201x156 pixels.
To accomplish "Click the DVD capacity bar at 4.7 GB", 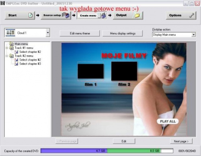I will [x=74, y=151].
